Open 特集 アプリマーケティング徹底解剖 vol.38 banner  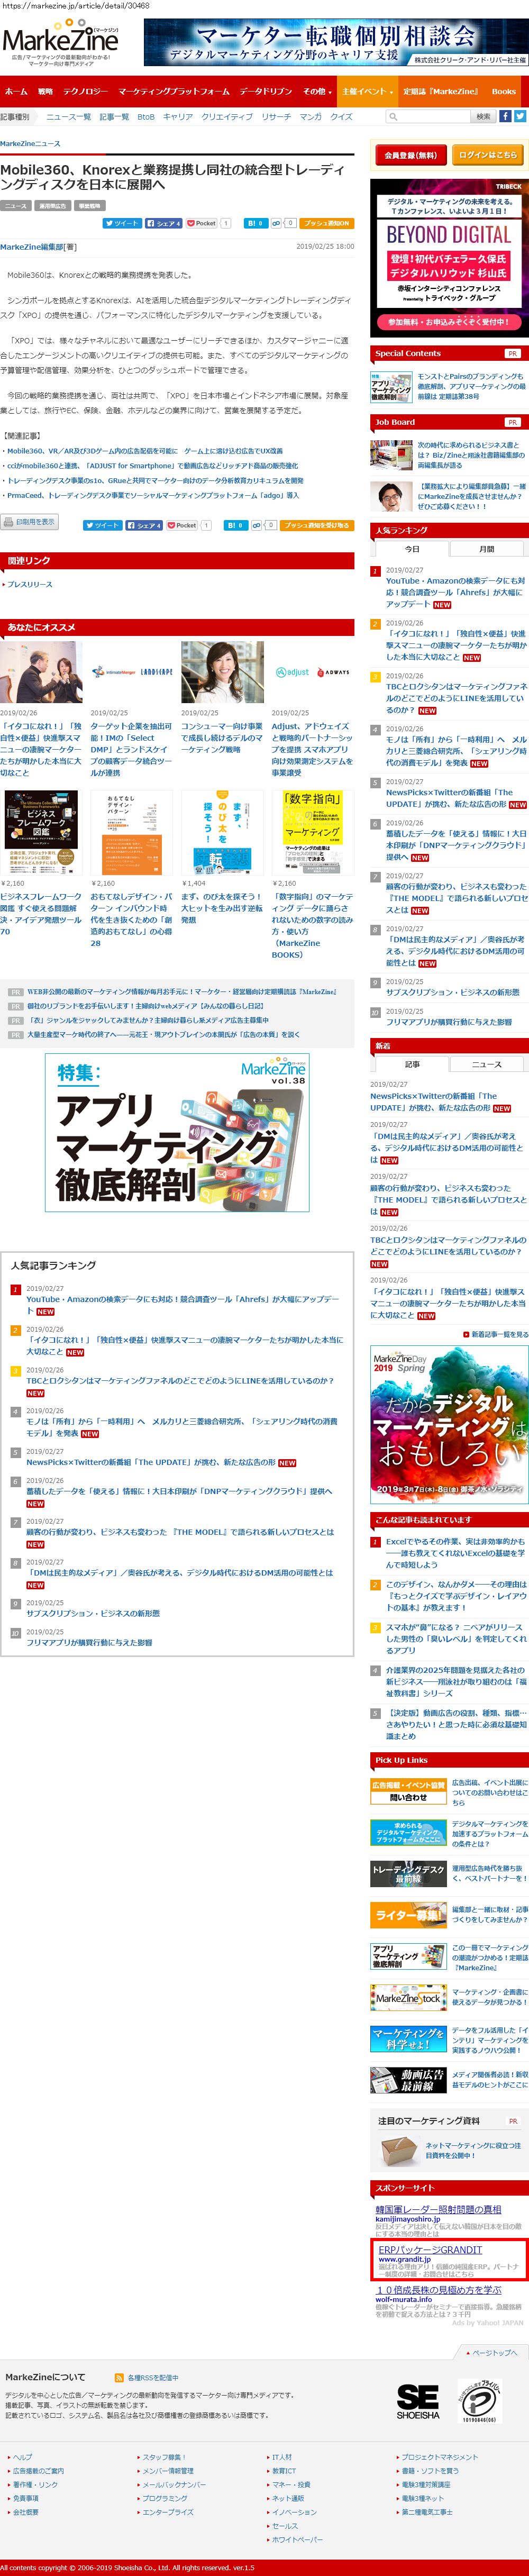point(177,1132)
